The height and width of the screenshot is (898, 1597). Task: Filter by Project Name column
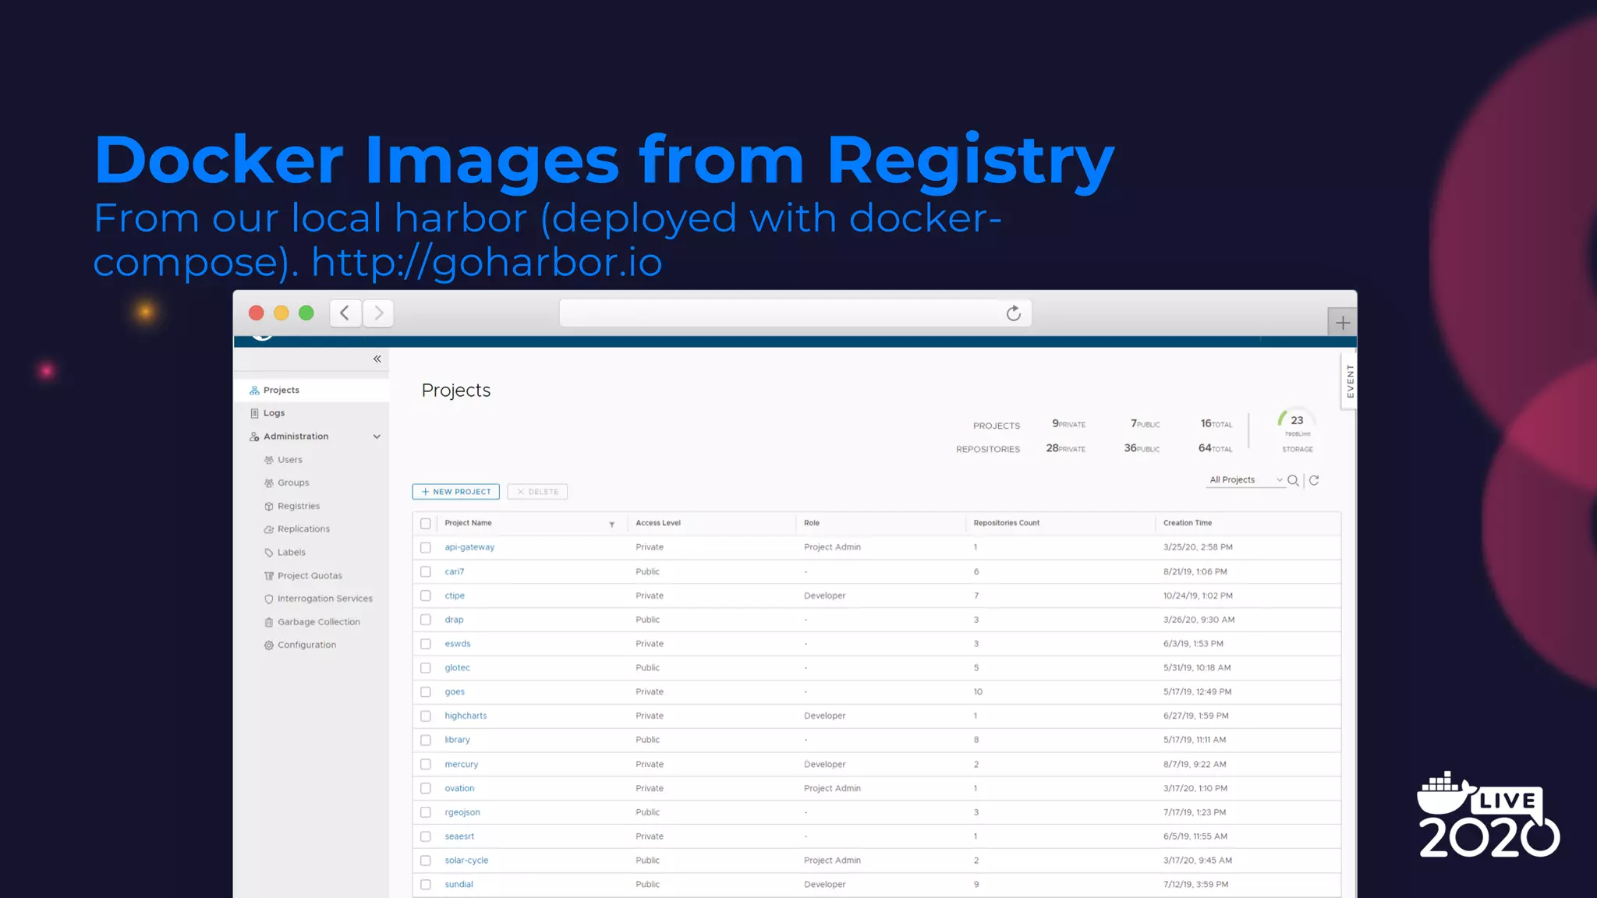click(612, 525)
